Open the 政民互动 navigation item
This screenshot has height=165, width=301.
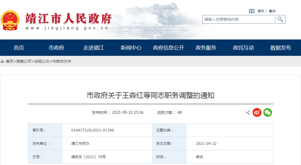(x=243, y=48)
